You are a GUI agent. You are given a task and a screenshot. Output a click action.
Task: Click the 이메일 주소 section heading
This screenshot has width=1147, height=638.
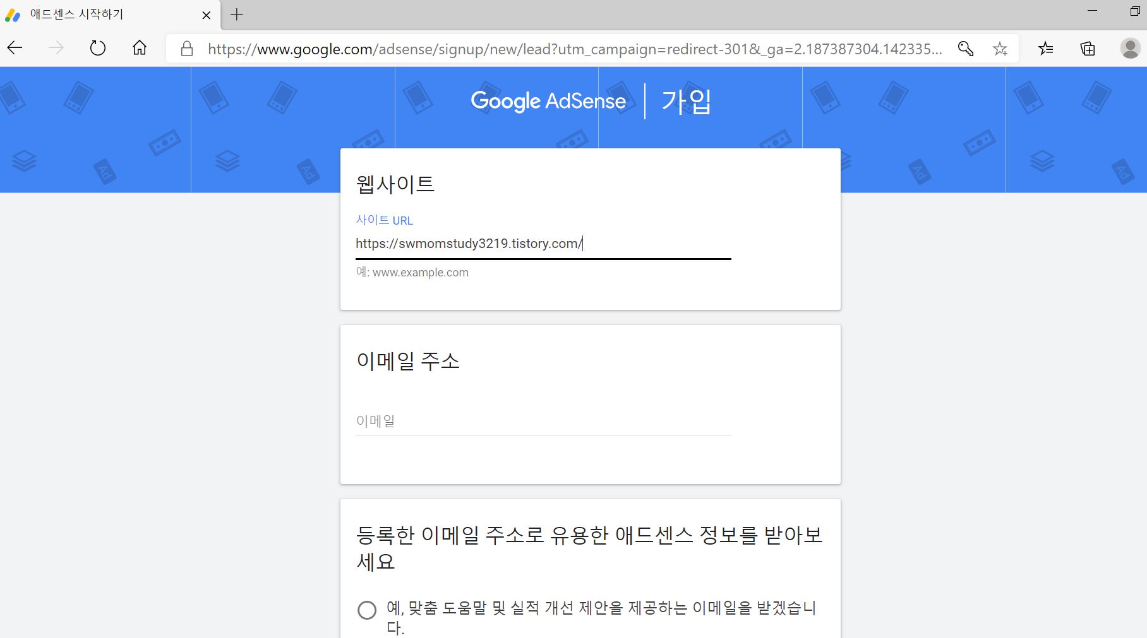408,361
